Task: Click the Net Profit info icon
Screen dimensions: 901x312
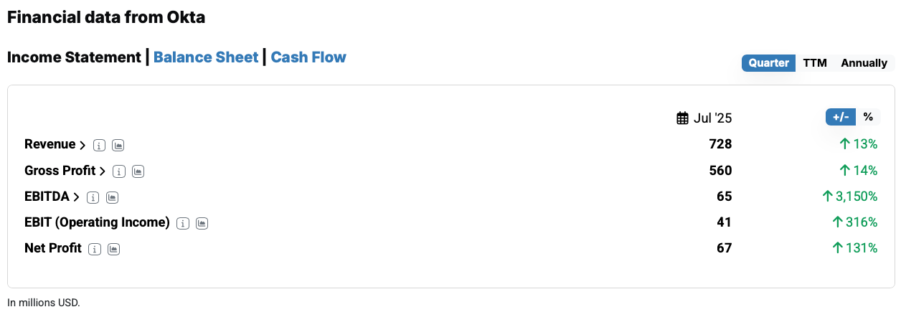Action: coord(95,249)
